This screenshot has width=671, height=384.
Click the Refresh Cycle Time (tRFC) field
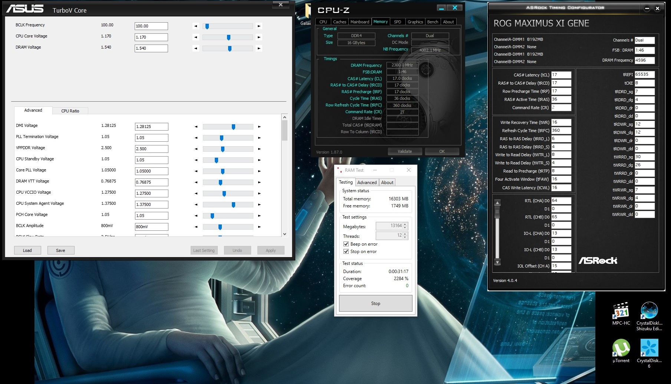561,131
